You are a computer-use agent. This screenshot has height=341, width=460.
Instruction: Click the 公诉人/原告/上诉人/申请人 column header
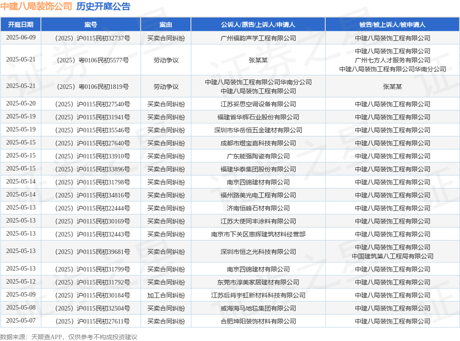point(258,25)
